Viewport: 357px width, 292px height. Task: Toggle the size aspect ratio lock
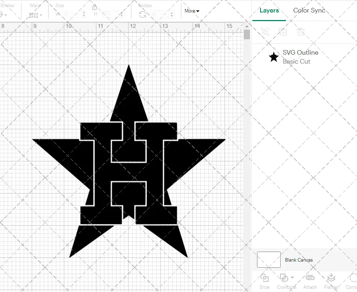tap(95, 7)
